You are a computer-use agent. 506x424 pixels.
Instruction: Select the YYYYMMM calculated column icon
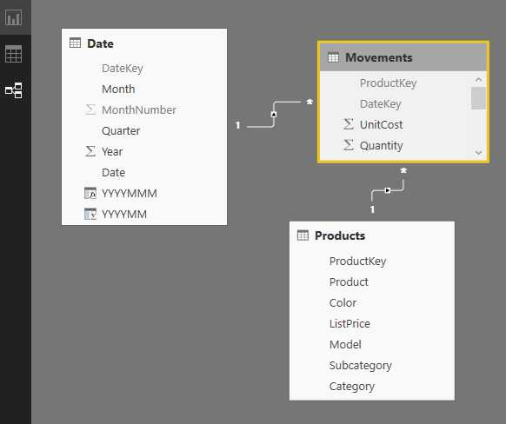coord(90,193)
